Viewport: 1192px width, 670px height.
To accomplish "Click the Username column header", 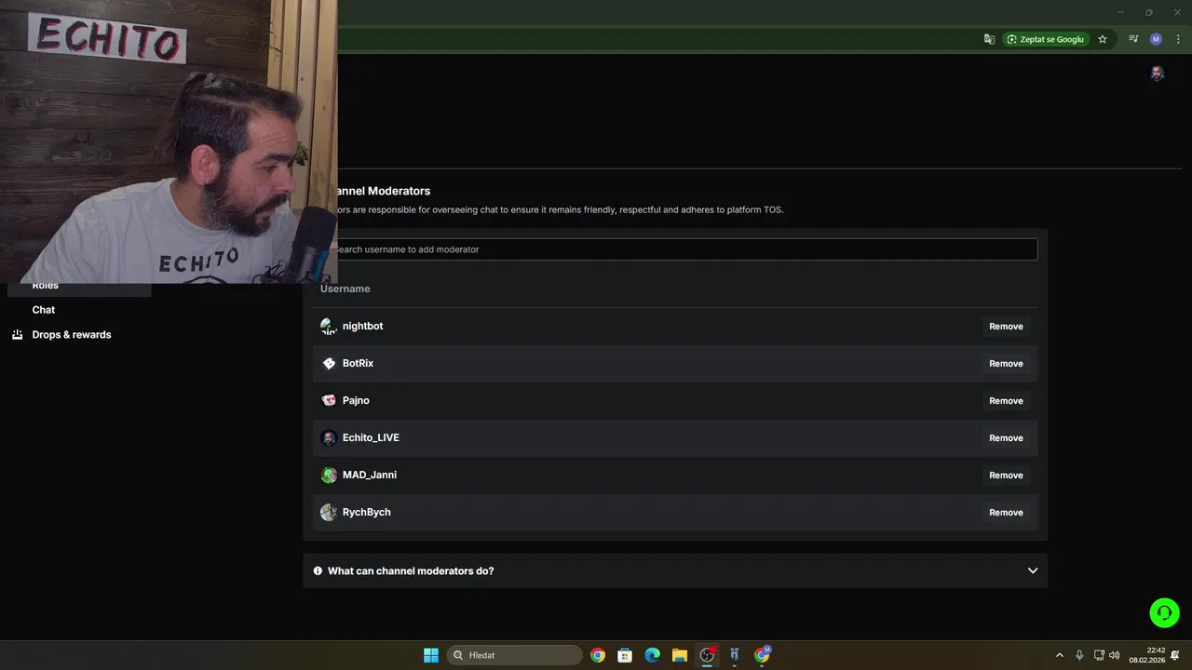I will 345,288.
